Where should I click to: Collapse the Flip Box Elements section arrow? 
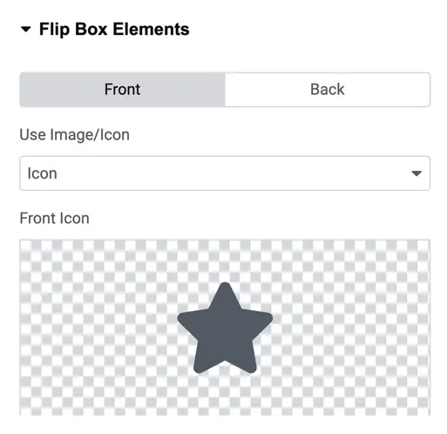pyautogui.click(x=26, y=29)
